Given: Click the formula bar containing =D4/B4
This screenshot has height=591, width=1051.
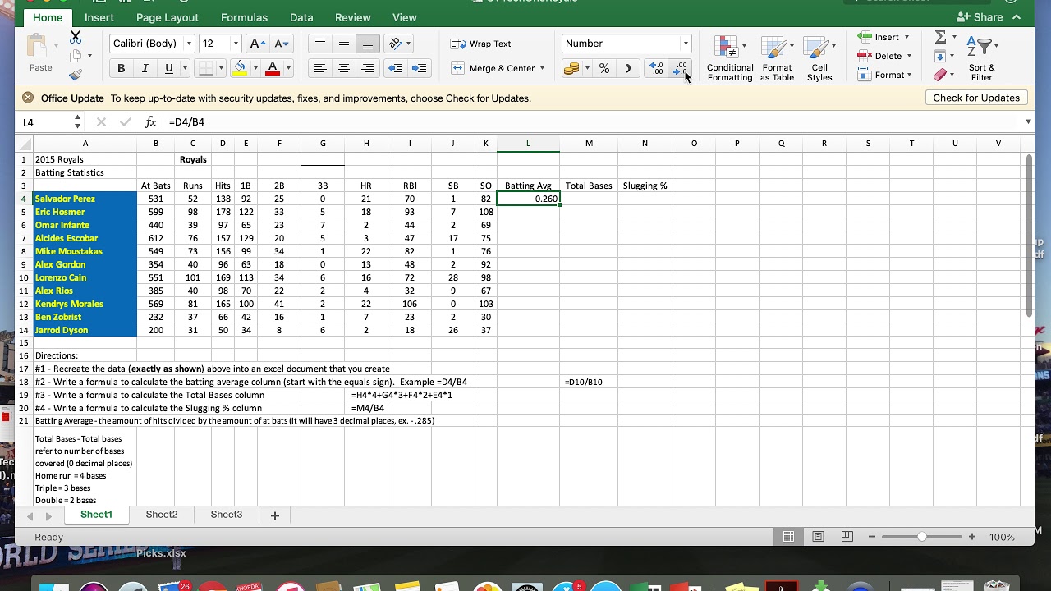Looking at the screenshot, I should point(591,122).
